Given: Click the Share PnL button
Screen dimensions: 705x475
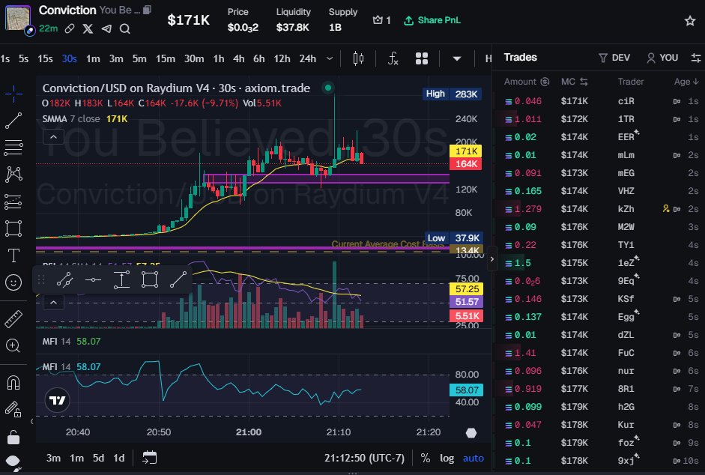Looking at the screenshot, I should coord(432,20).
